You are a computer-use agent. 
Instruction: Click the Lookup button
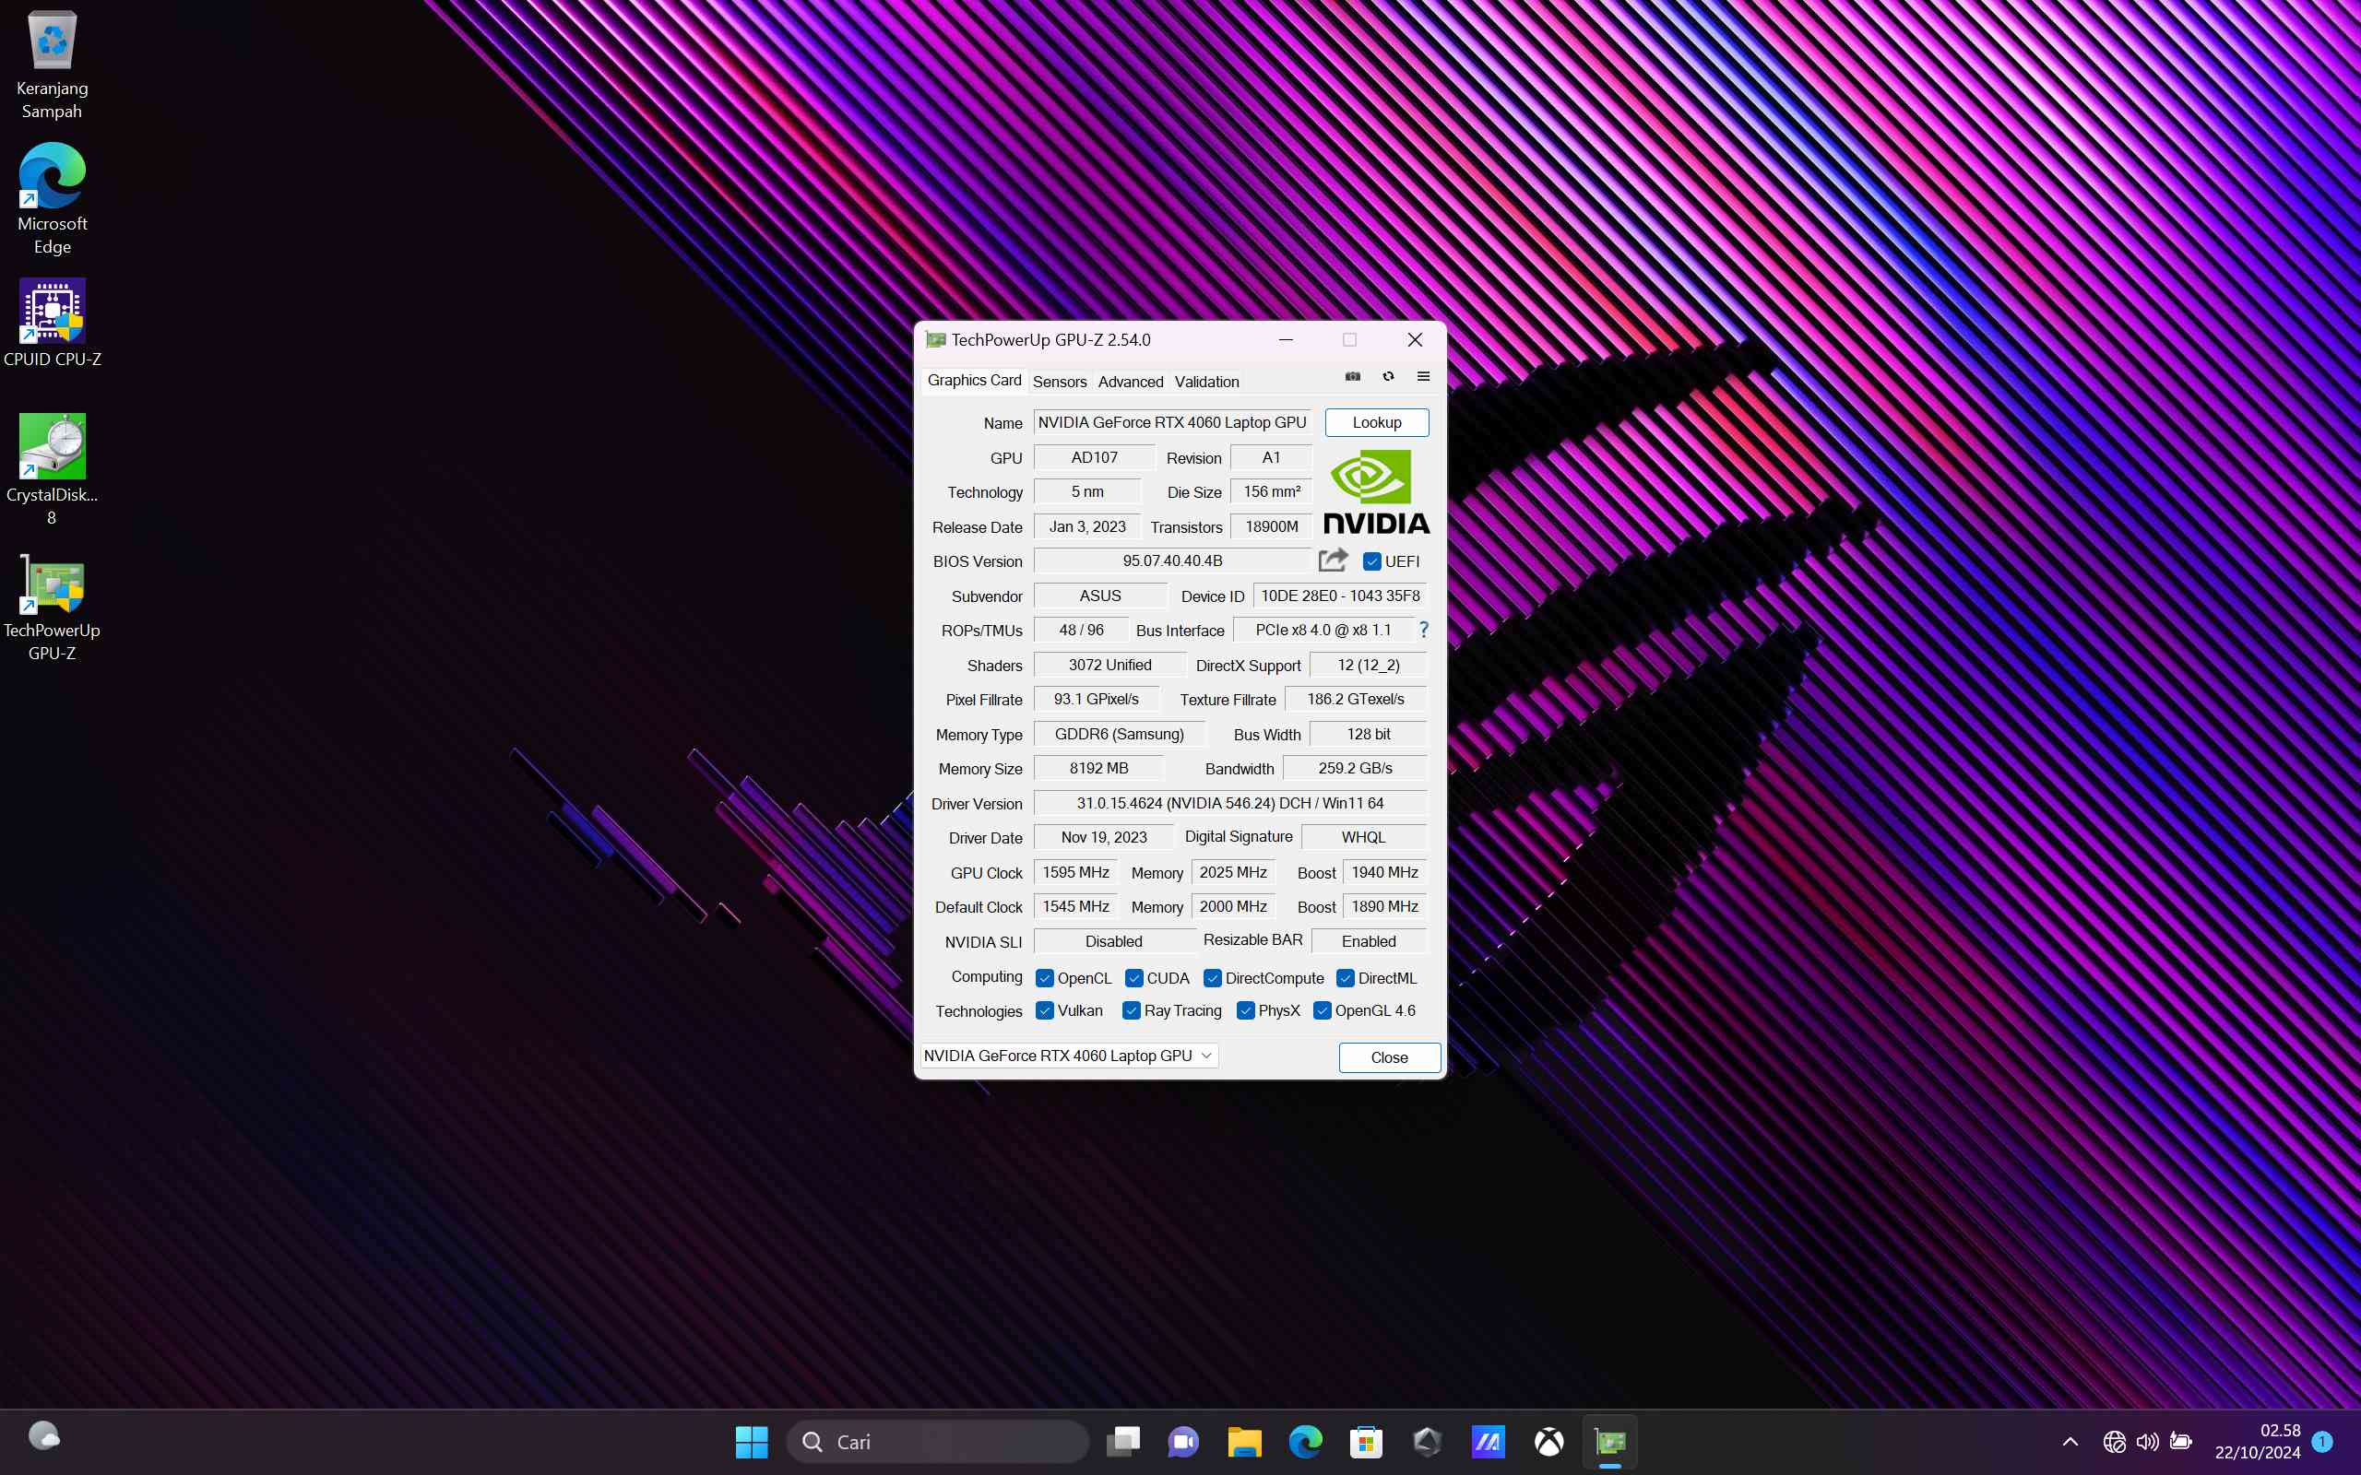tap(1376, 422)
